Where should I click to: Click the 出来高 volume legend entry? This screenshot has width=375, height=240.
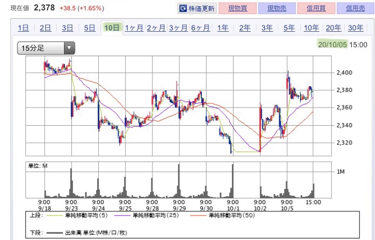click(86, 233)
